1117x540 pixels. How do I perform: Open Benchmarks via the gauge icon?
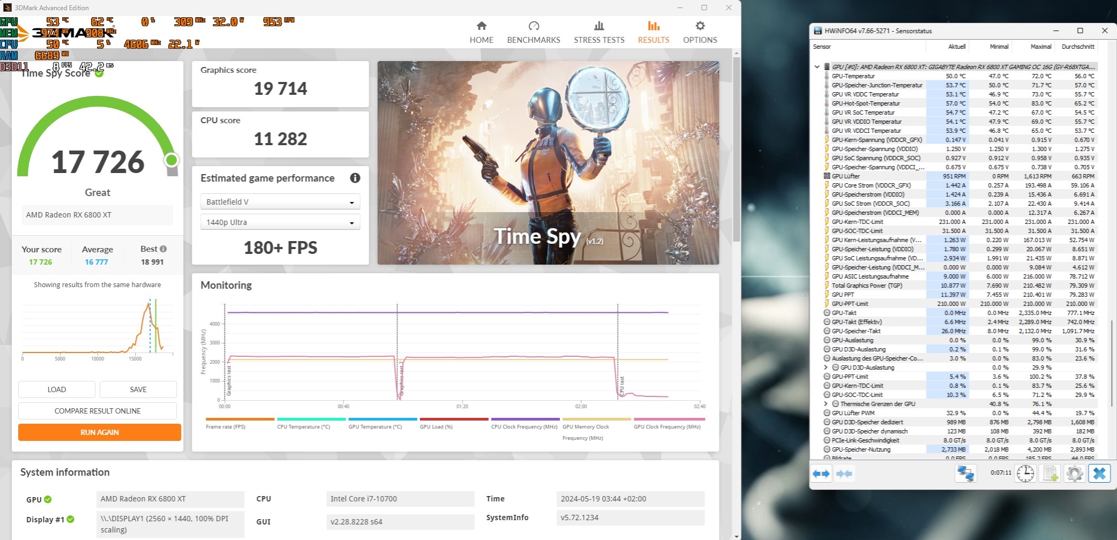coord(533,25)
